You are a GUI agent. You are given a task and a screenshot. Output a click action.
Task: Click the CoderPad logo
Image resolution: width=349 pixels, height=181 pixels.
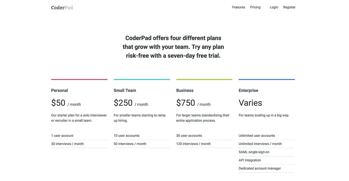pyautogui.click(x=62, y=8)
